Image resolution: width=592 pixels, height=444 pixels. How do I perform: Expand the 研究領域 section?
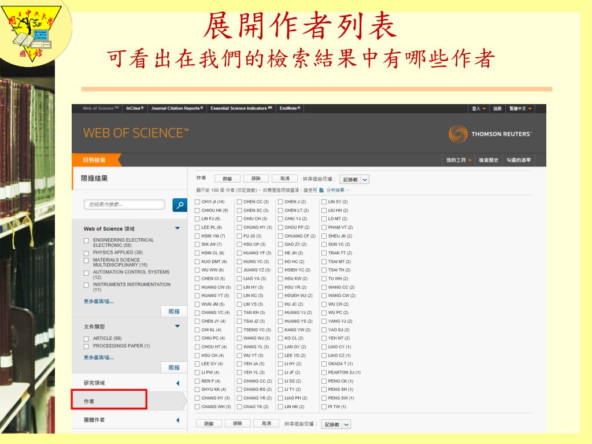[x=178, y=383]
